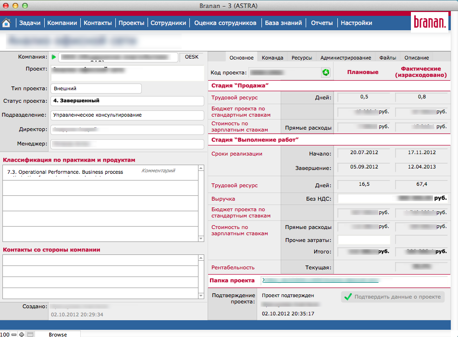Click the Выручка Без НДС field
Viewport: 458px width, 337px height.
[393, 198]
